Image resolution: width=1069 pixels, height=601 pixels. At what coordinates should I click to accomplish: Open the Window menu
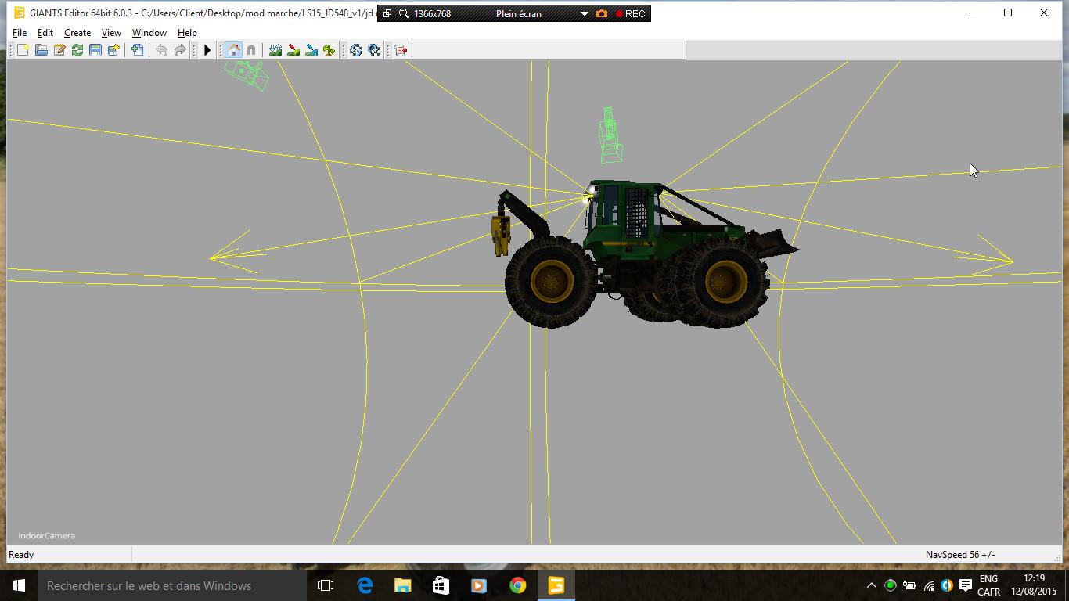pos(149,33)
